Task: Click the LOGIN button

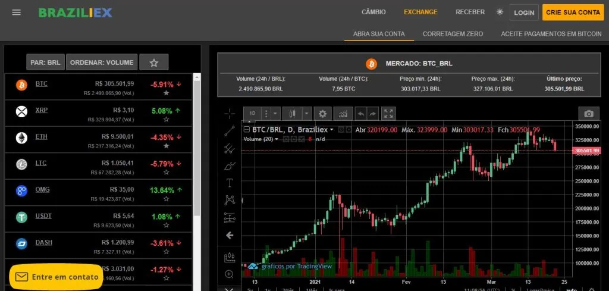Action: click(x=524, y=12)
